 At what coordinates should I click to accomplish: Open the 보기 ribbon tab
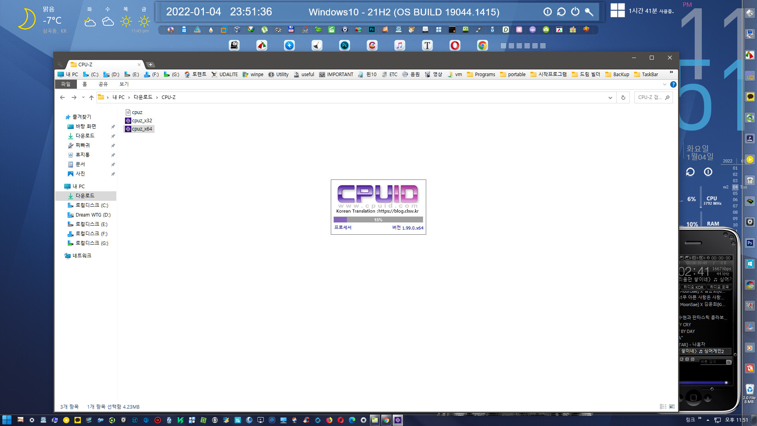pyautogui.click(x=124, y=84)
